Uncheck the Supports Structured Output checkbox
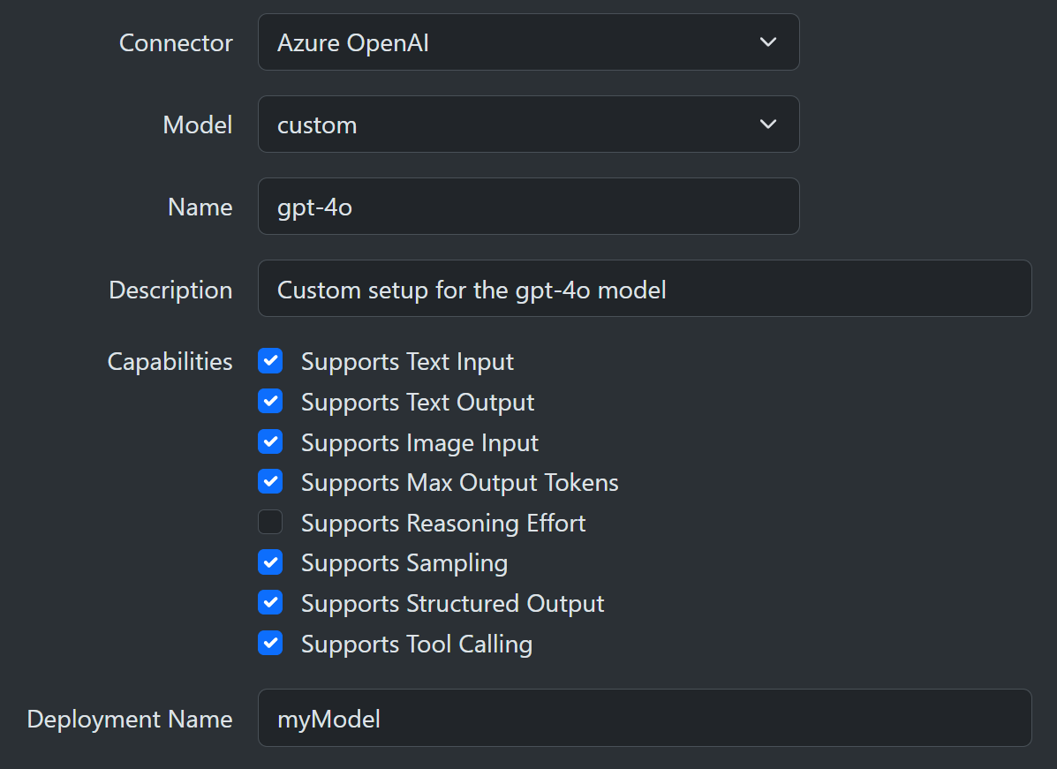 (x=270, y=603)
